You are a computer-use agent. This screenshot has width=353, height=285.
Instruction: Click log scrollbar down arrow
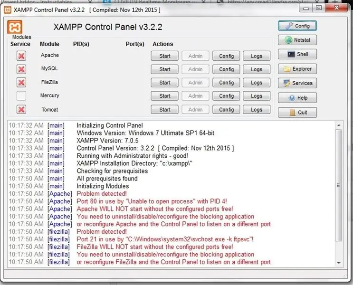[339, 263]
